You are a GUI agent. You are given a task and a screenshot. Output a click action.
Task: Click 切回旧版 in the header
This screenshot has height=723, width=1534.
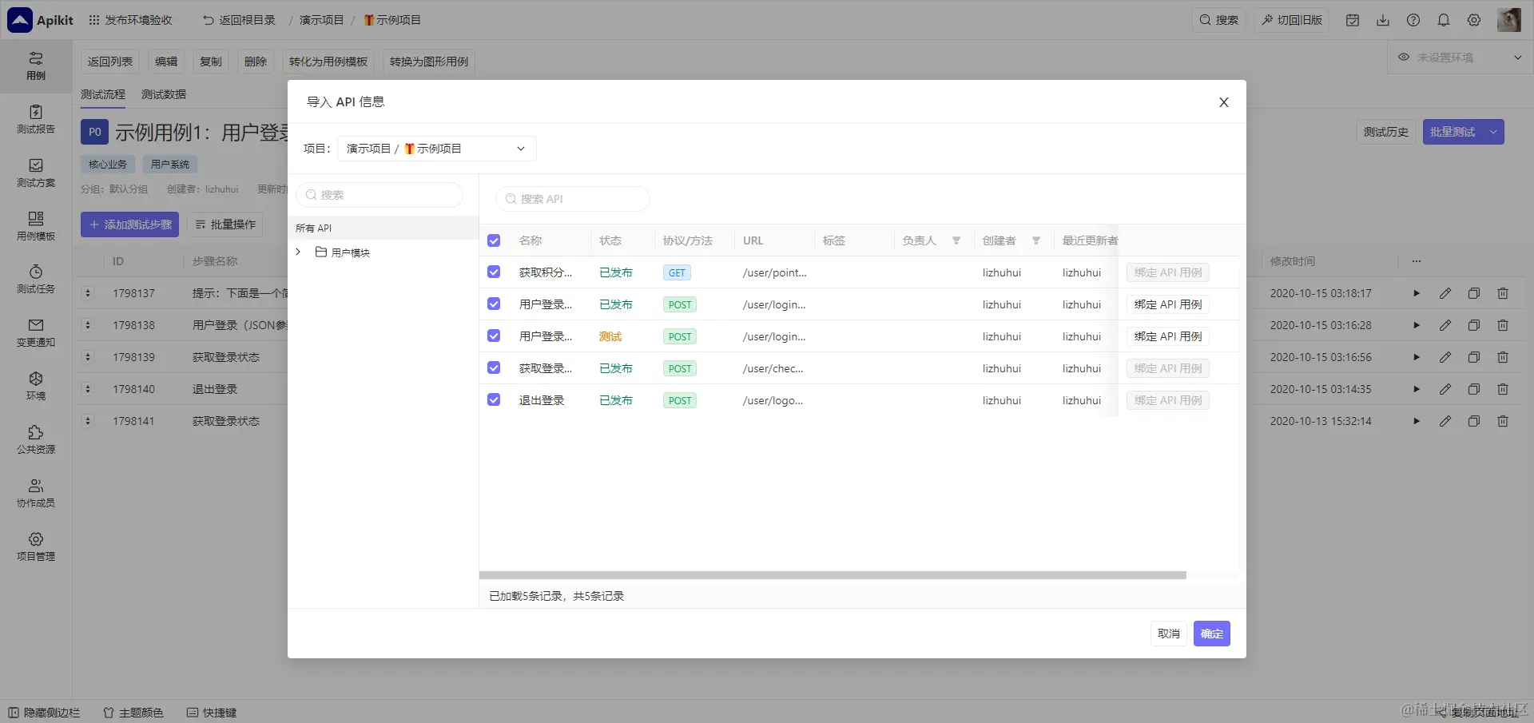(1291, 20)
